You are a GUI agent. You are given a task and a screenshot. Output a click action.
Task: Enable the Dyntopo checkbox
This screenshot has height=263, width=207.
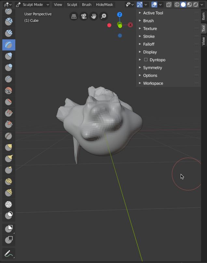pyautogui.click(x=146, y=60)
